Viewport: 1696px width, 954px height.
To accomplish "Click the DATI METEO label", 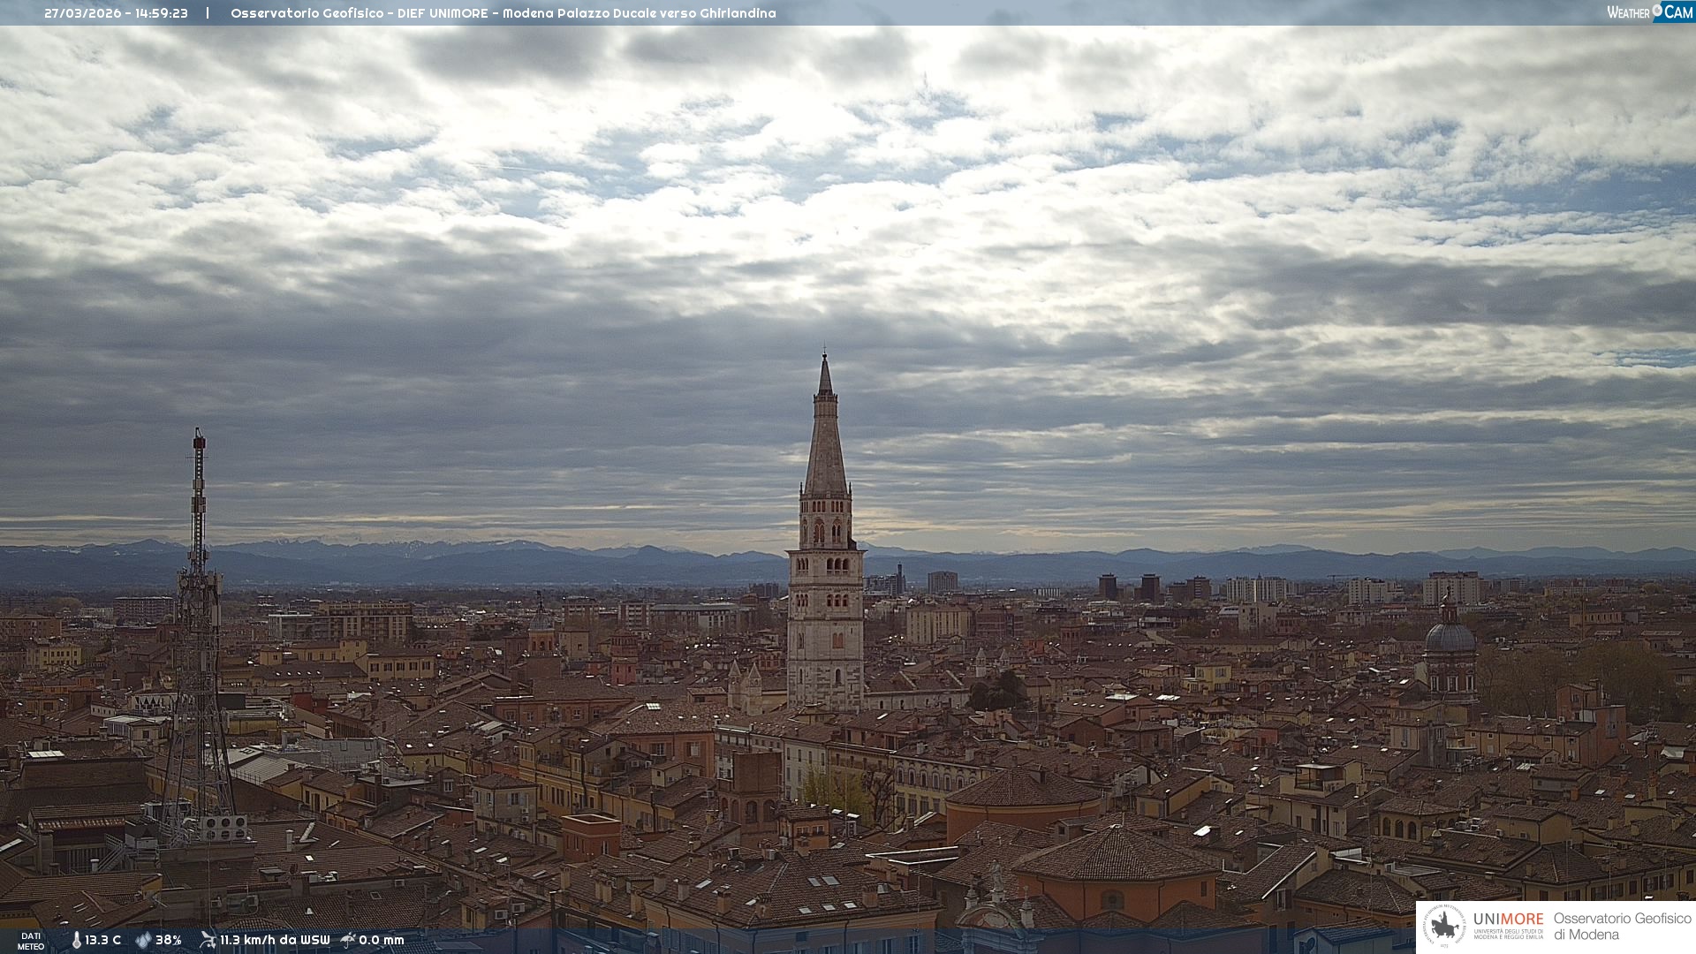I will [31, 941].
